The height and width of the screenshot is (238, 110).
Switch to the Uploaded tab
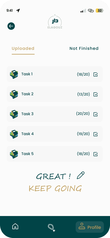[x=23, y=48]
